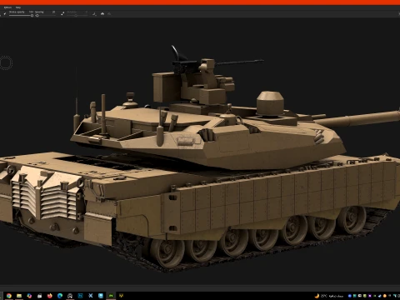Click the blue X-shaped taskbar icon
The width and height of the screenshot is (400, 300).
click(x=91, y=296)
